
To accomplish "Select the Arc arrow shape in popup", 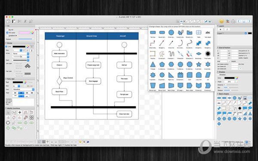I will pos(180,43).
